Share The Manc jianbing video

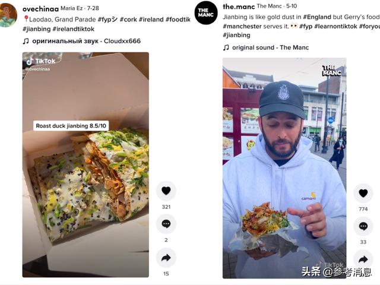pyautogui.click(x=363, y=259)
